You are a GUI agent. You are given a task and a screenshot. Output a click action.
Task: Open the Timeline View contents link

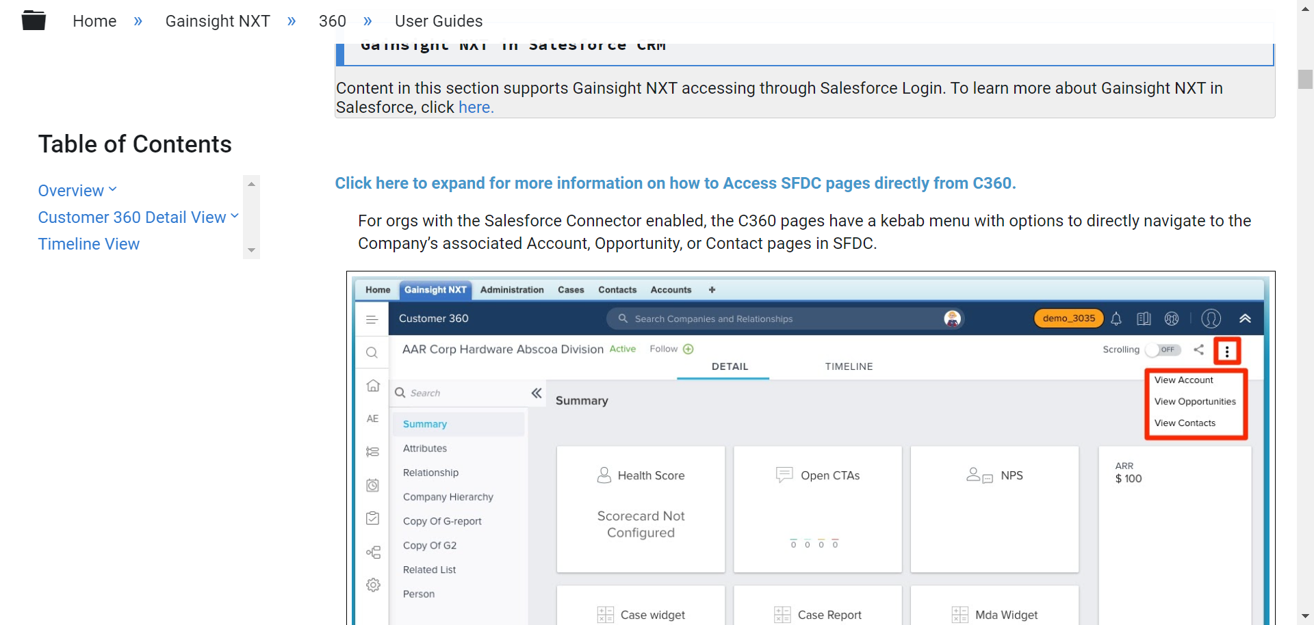(x=89, y=244)
